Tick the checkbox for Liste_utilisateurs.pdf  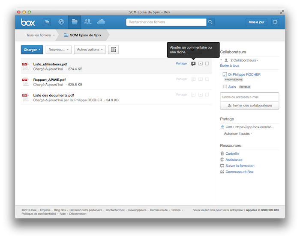point(207,64)
